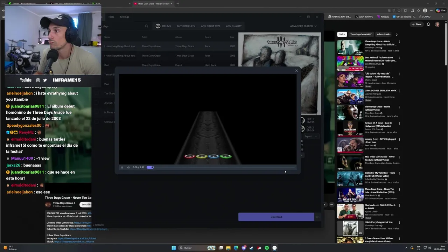Click Suscribirse under Three Days Grace channel
The image size is (448, 252).
[86, 204]
